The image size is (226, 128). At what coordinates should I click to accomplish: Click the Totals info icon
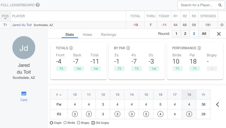point(71,48)
